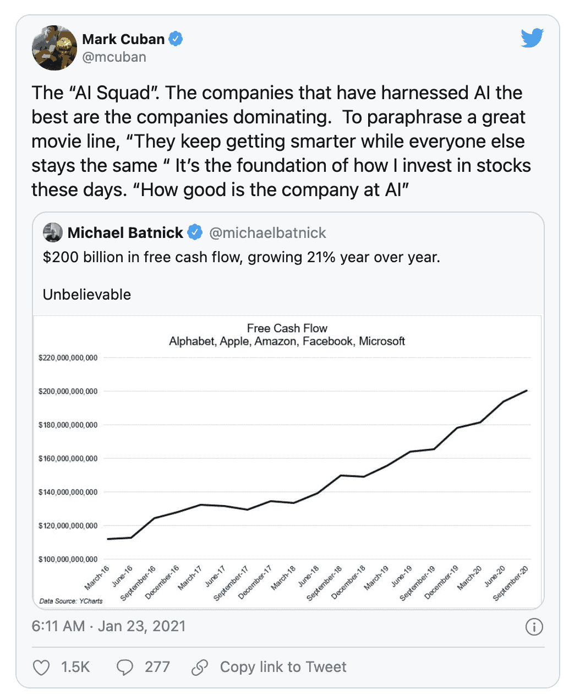Screen dimensions: 569x694
Task: Click the Mark Cuban display name
Action: pos(123,39)
